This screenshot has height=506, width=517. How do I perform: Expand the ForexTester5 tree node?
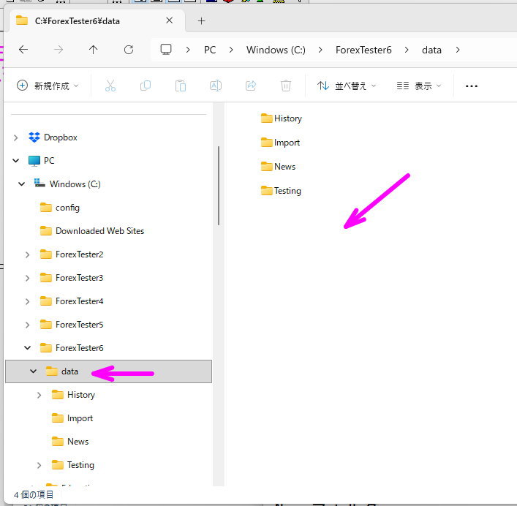tap(27, 325)
